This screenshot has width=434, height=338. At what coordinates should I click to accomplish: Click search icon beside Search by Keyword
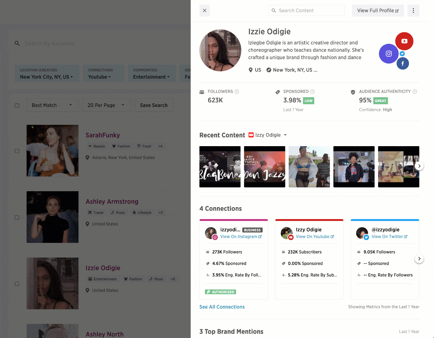17,44
